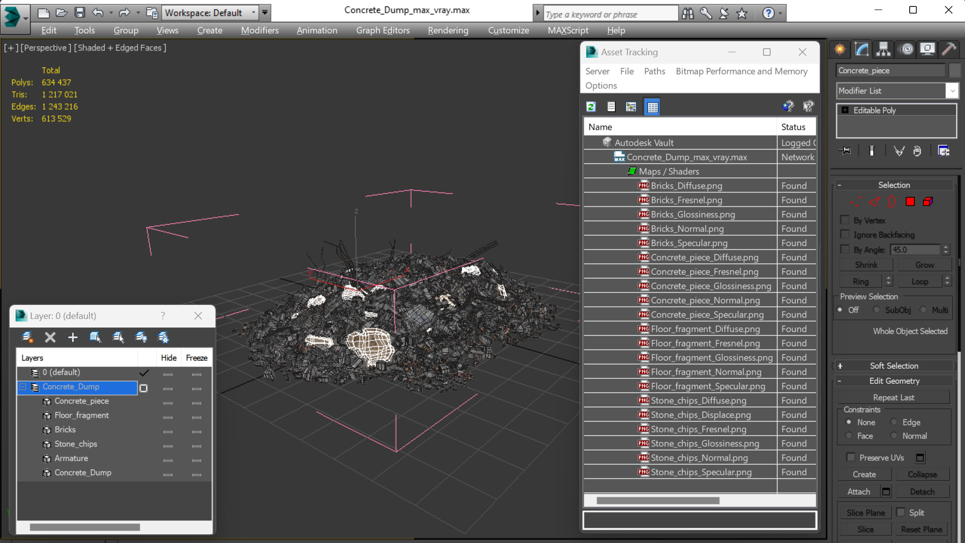Viewport: 965px width, 543px height.
Task: Enable the Preserve UVs checkbox
Action: click(x=850, y=457)
